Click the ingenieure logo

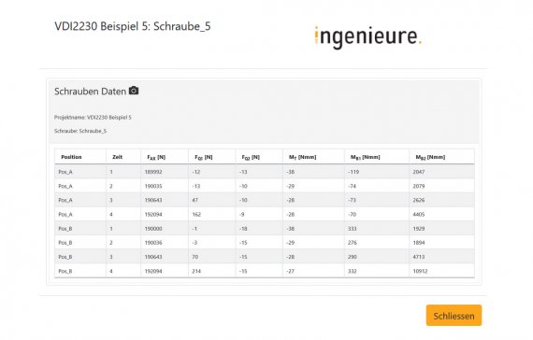[x=367, y=36]
